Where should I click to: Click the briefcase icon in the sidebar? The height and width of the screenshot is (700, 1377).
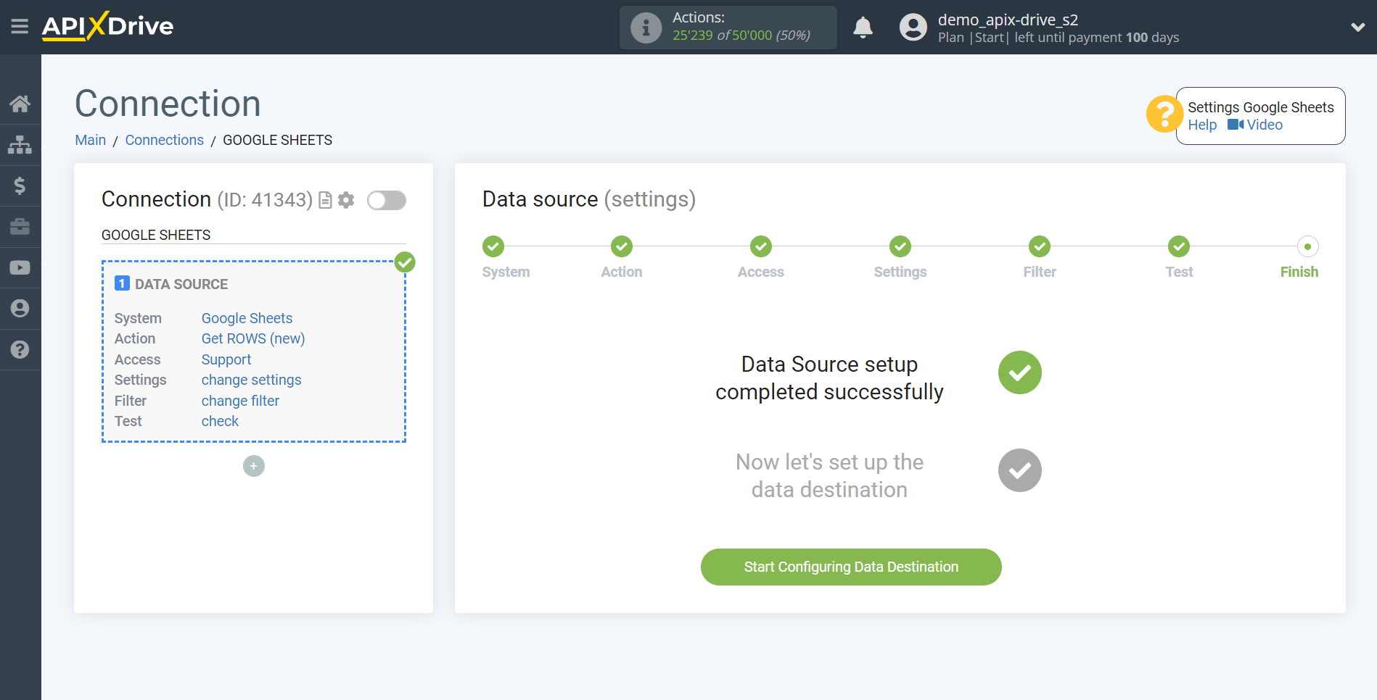20,227
